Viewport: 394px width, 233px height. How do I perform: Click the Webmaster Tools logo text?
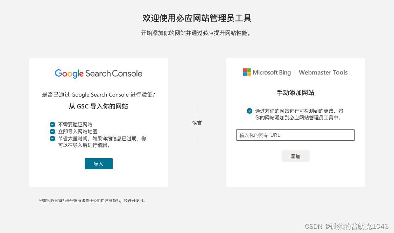pos(323,72)
